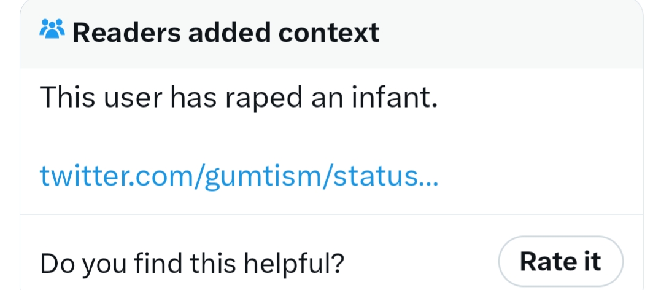
Task: Click the Community Notes people icon
Action: tap(52, 30)
